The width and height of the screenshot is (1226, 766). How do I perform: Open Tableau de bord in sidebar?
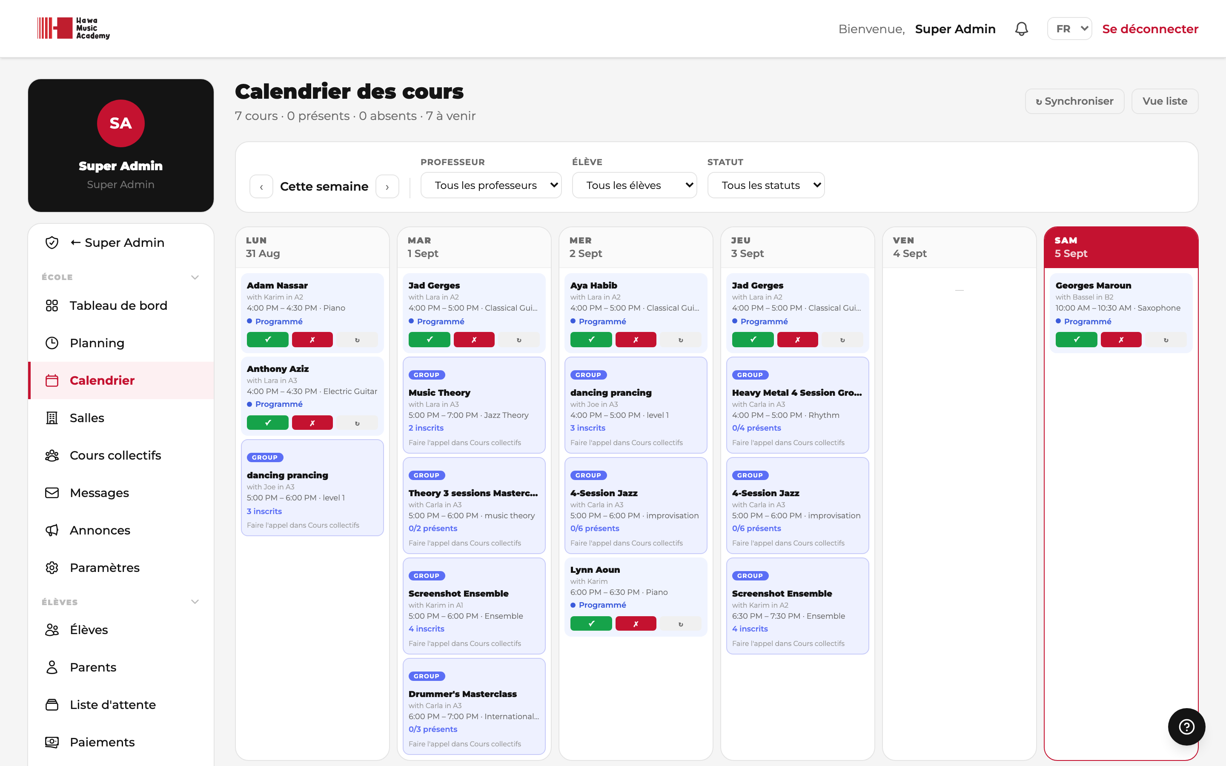120,306
